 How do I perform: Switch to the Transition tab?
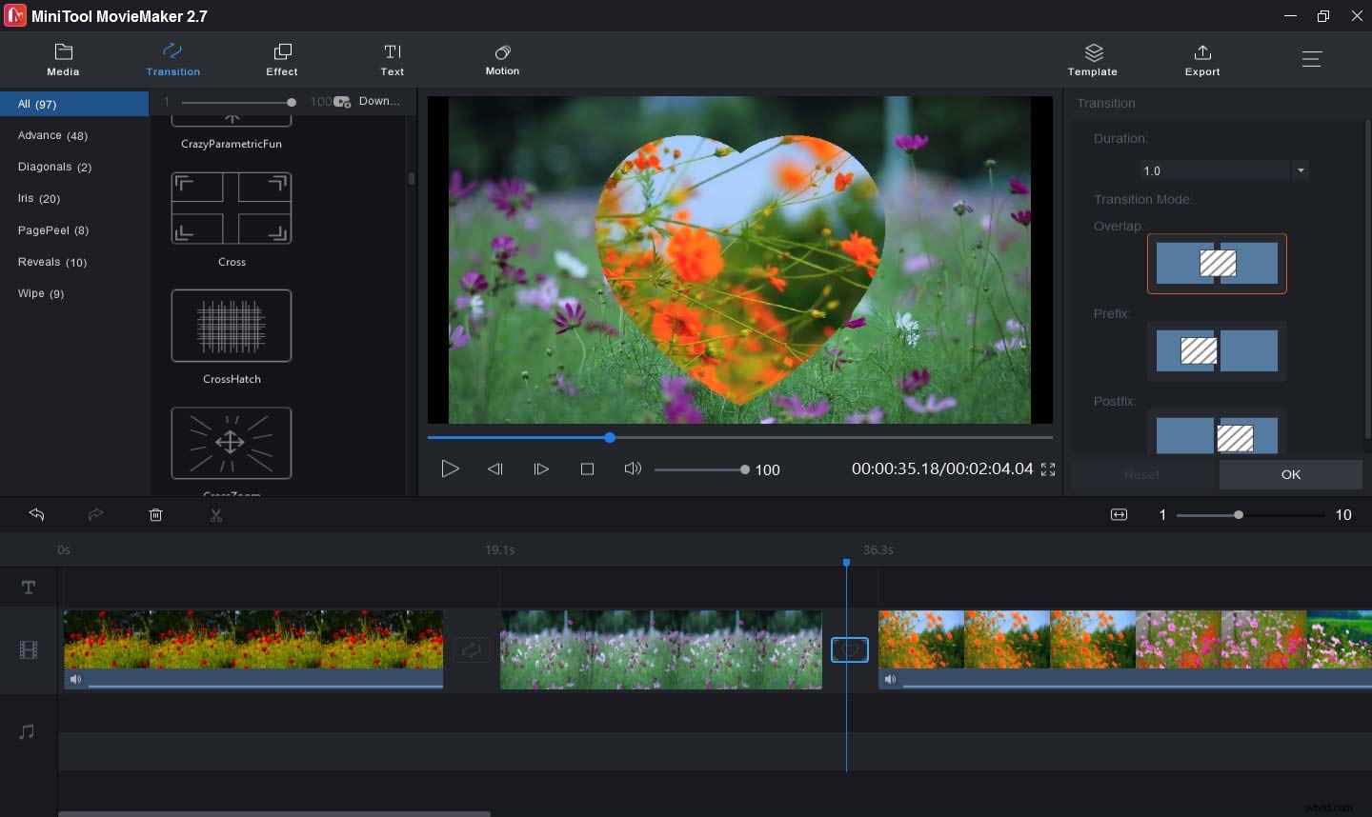tap(172, 60)
